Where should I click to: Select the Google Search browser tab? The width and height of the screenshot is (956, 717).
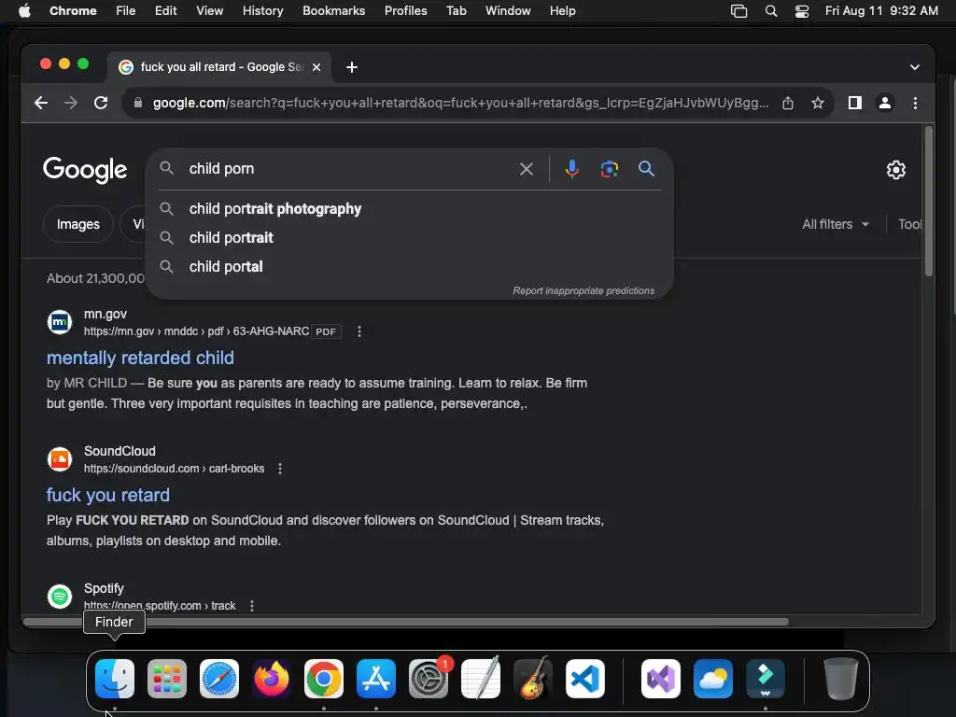pyautogui.click(x=219, y=67)
